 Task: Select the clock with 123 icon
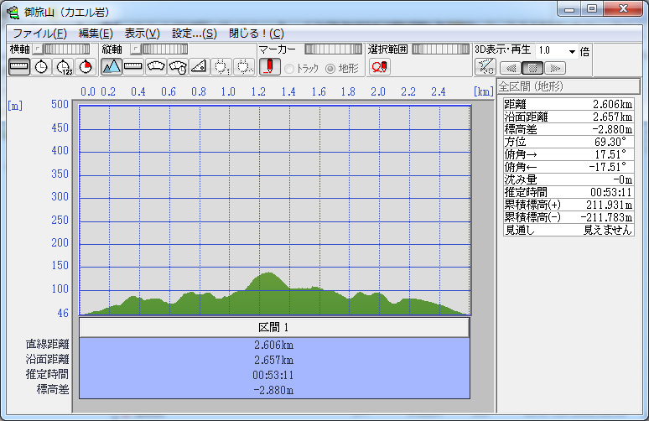coord(64,66)
